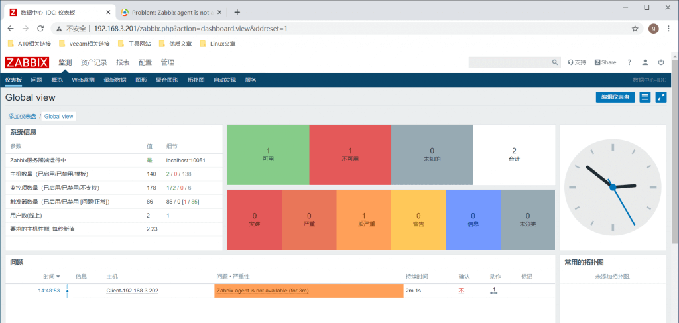Open veeam相关链接 bookmark folder
679x323 pixels.
click(84, 44)
